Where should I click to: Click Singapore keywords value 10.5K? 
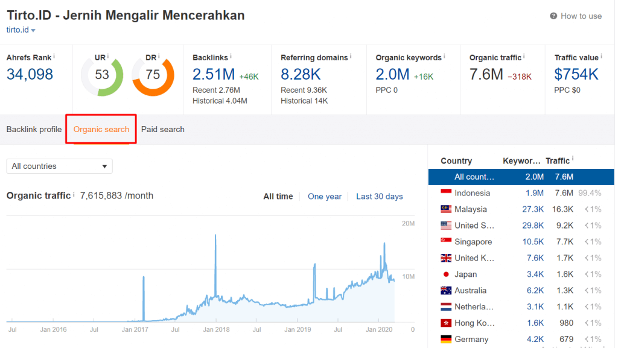(533, 242)
